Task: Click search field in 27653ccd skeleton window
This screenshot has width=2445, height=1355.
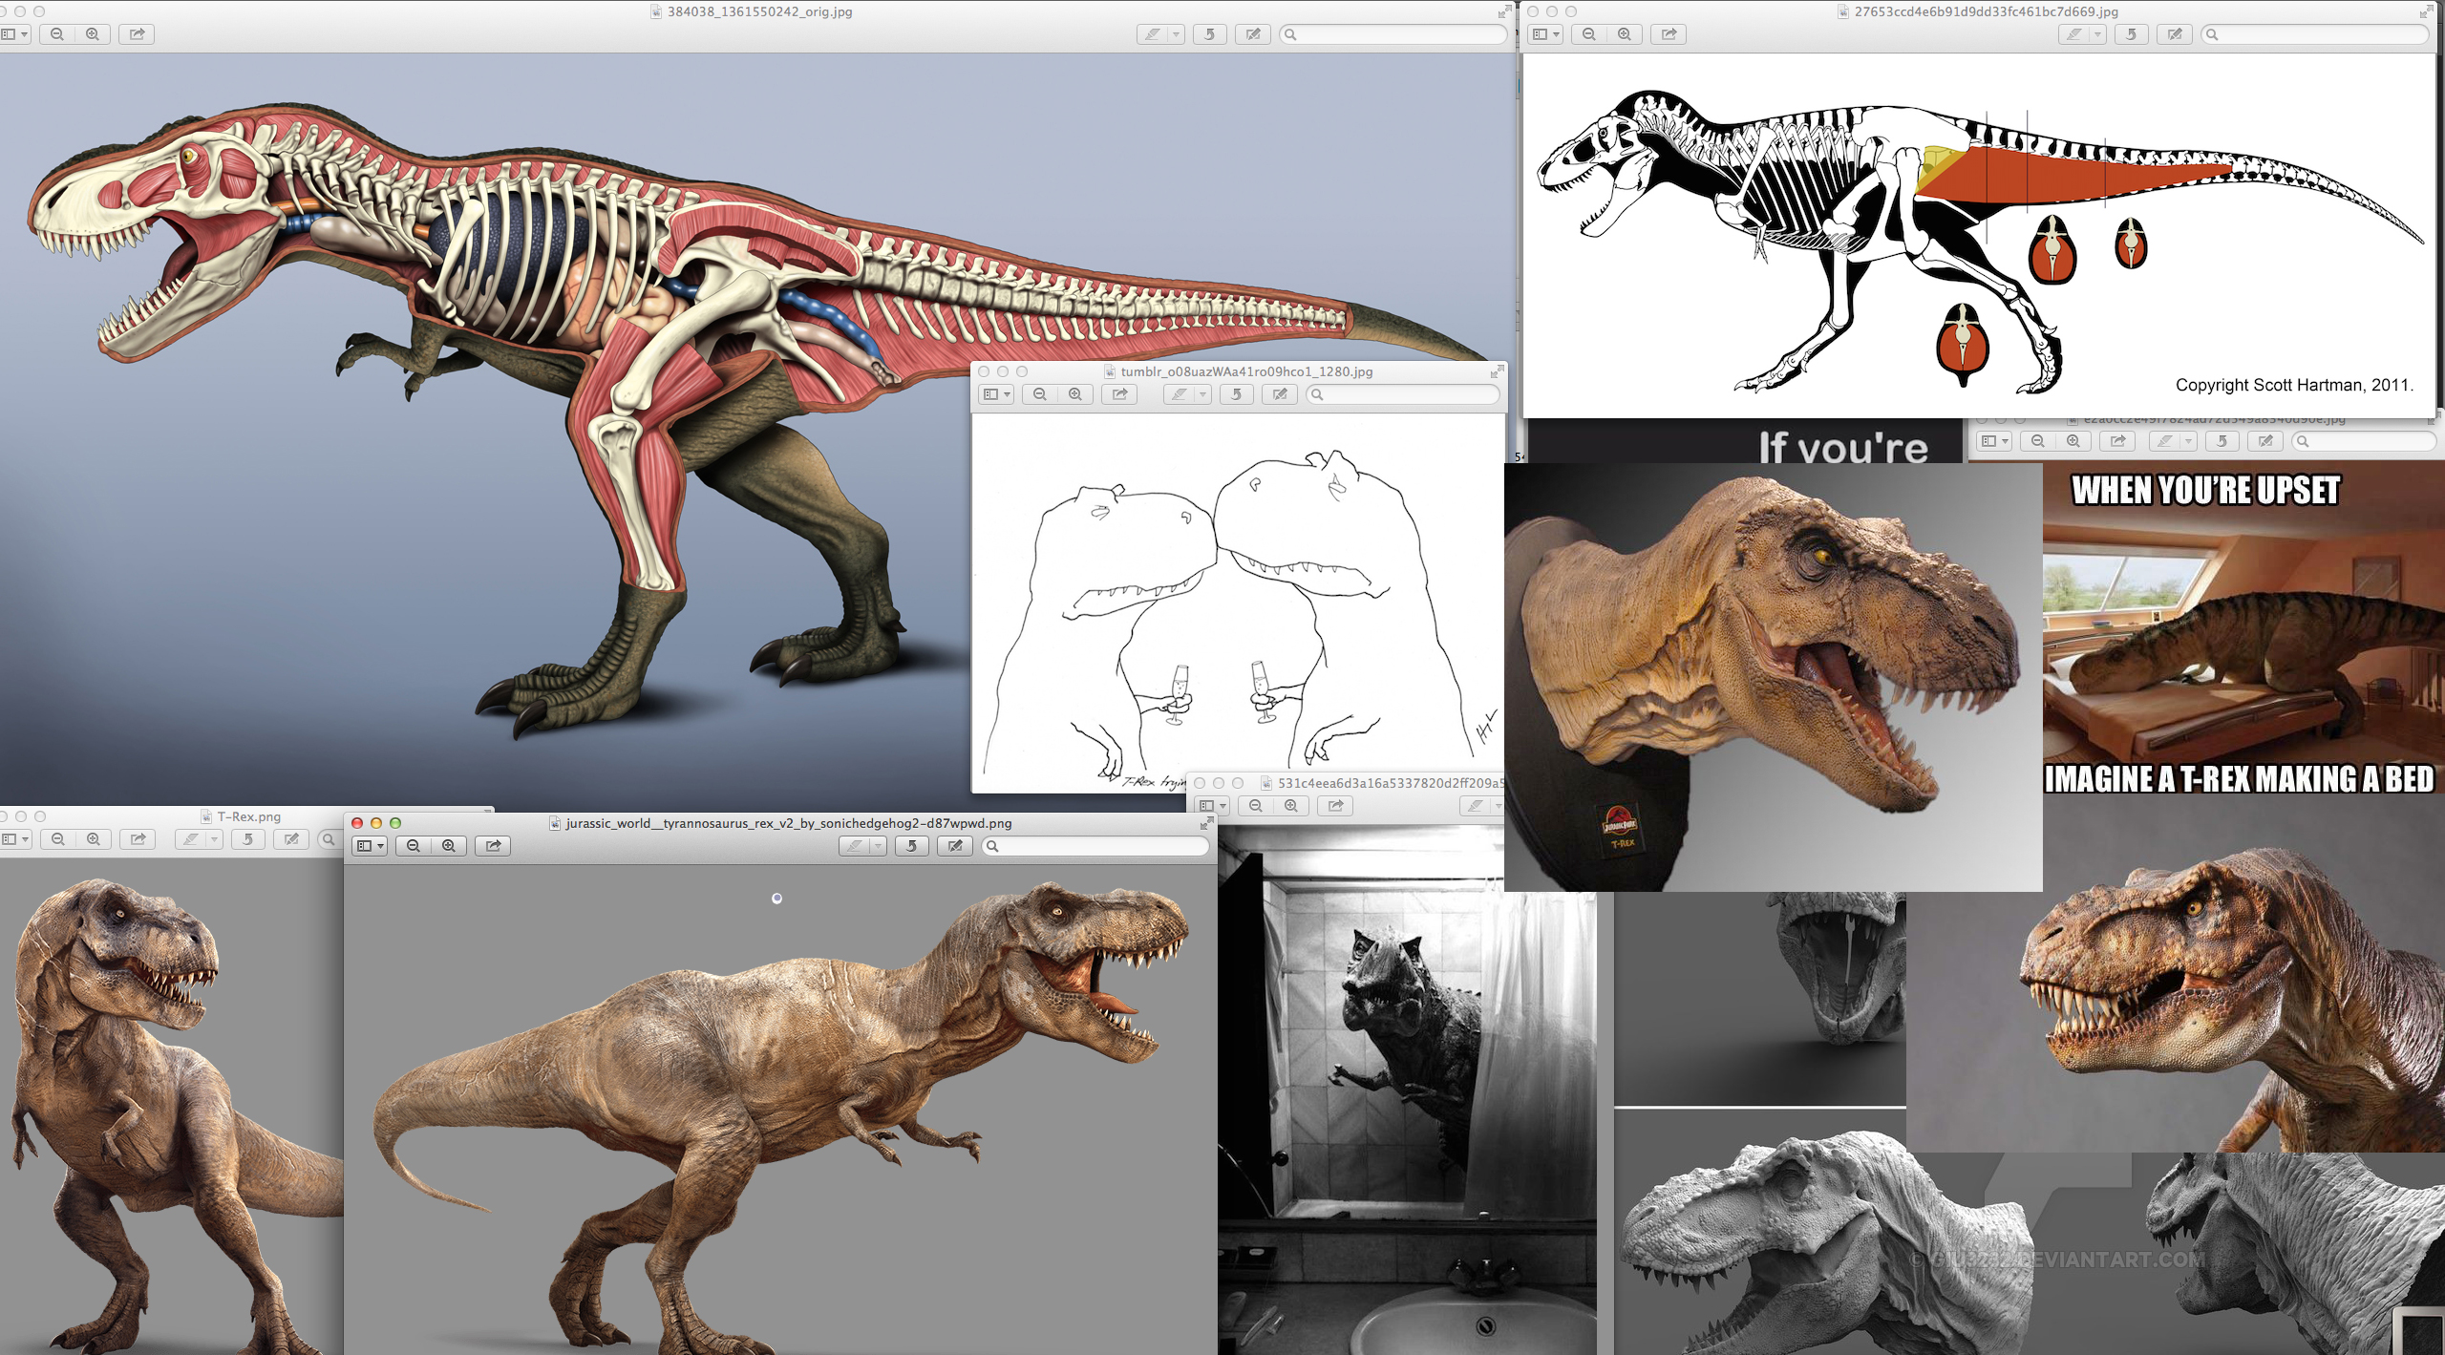Action: tap(2314, 34)
